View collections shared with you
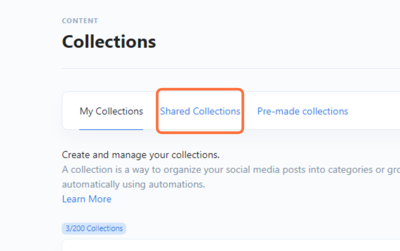Viewport: 400px width, 251px height. click(x=200, y=111)
